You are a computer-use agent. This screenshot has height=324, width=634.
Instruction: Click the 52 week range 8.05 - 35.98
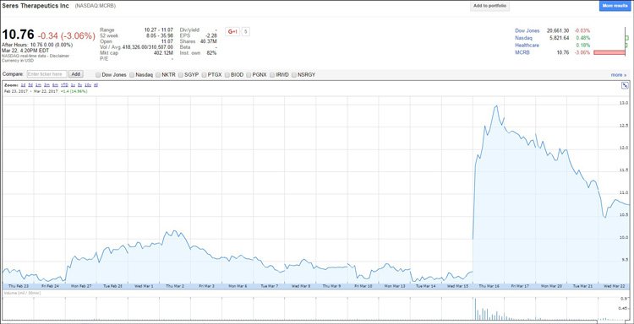(160, 36)
